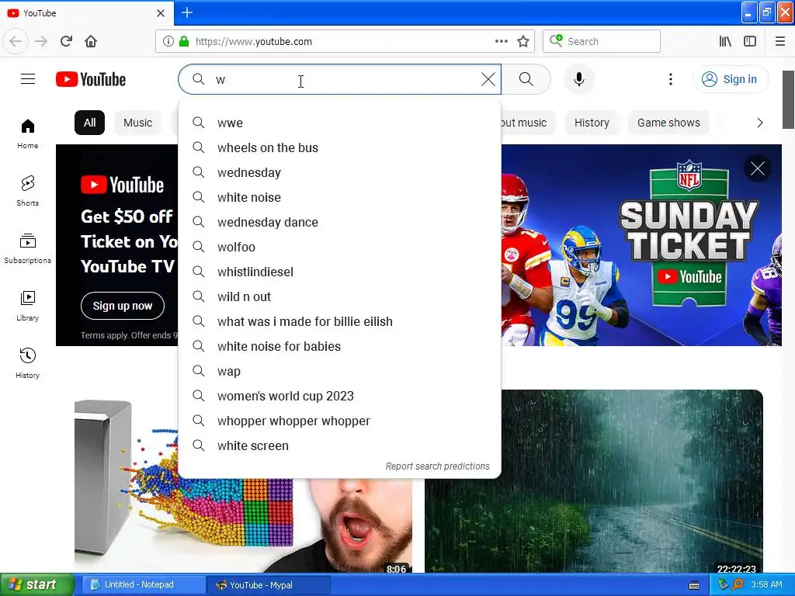Choose 'whistlindiesel' suggestion

pyautogui.click(x=340, y=272)
